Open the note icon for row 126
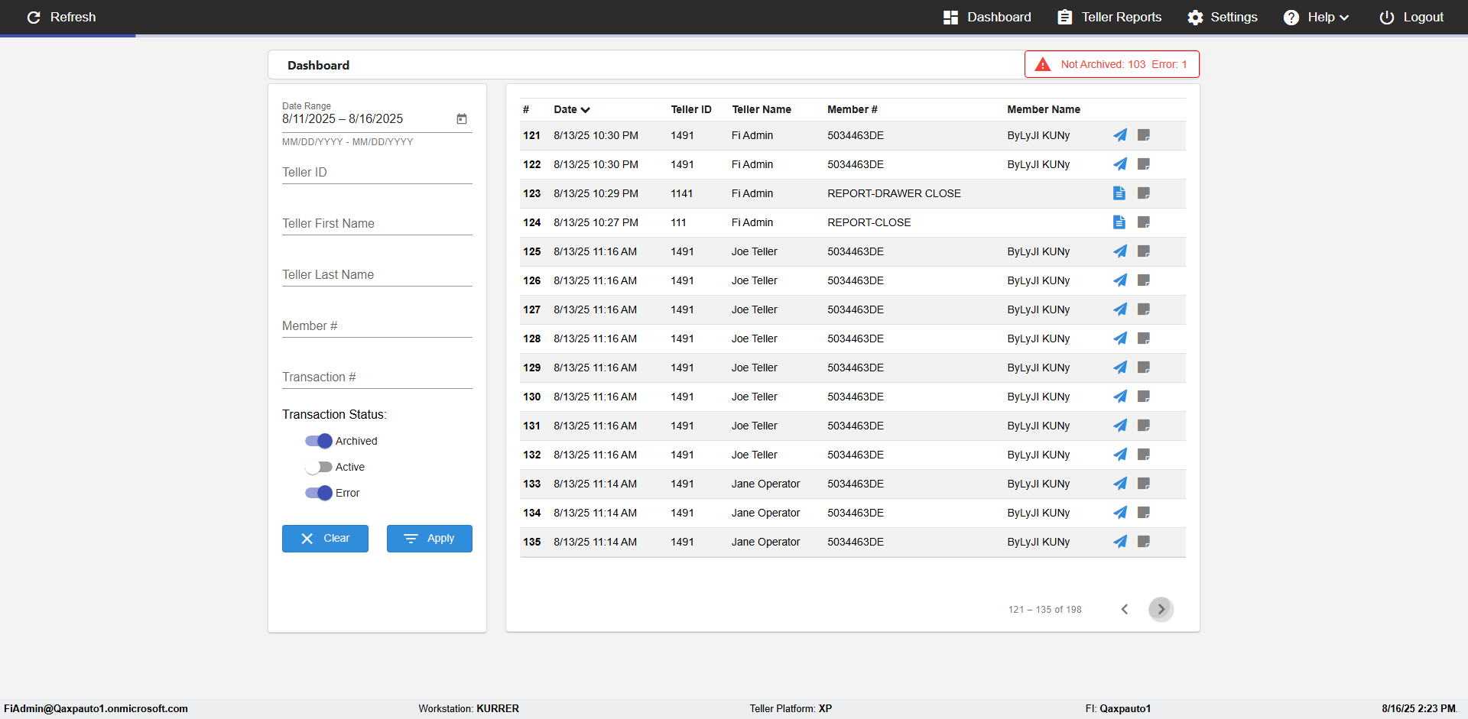 click(1144, 280)
